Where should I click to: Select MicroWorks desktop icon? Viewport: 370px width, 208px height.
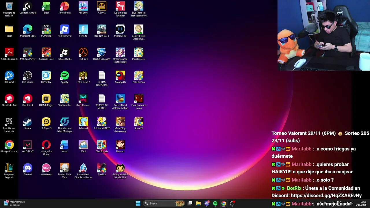120,31
